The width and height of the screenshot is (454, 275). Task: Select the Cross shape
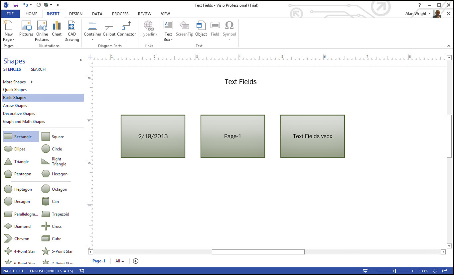coord(52,226)
